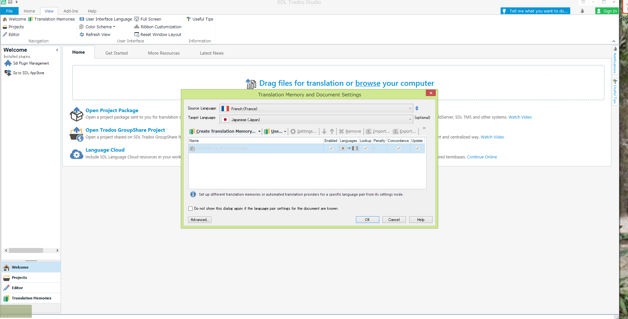Select the More Resources tab
Image resolution: width=628 pixels, height=319 pixels.
[x=164, y=53]
